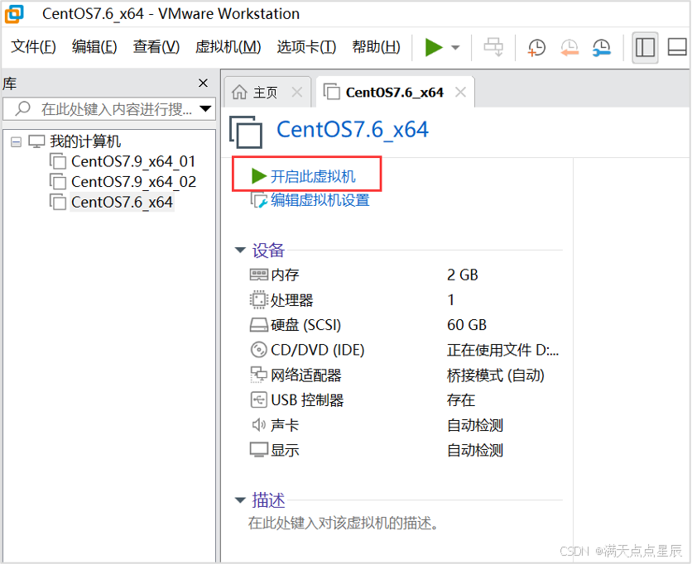Select 我的计算机 in the library tree
Viewport: 692px width, 564px height.
pyautogui.click(x=85, y=141)
